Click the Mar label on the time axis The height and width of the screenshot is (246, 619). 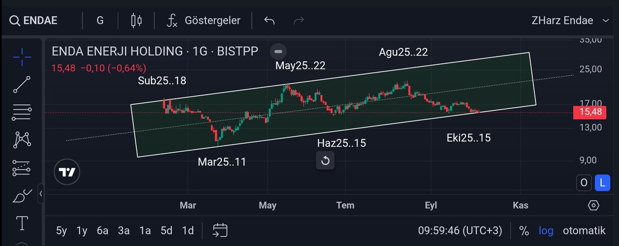tap(188, 205)
